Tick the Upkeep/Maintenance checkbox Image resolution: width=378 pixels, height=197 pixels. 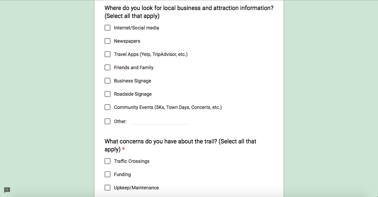(x=107, y=188)
